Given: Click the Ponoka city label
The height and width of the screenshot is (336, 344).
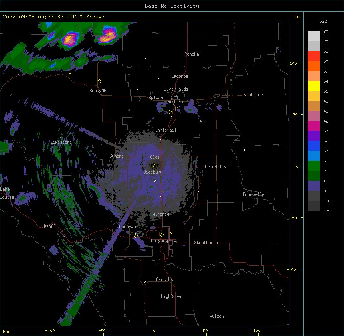Looking at the screenshot, I should point(192,54).
